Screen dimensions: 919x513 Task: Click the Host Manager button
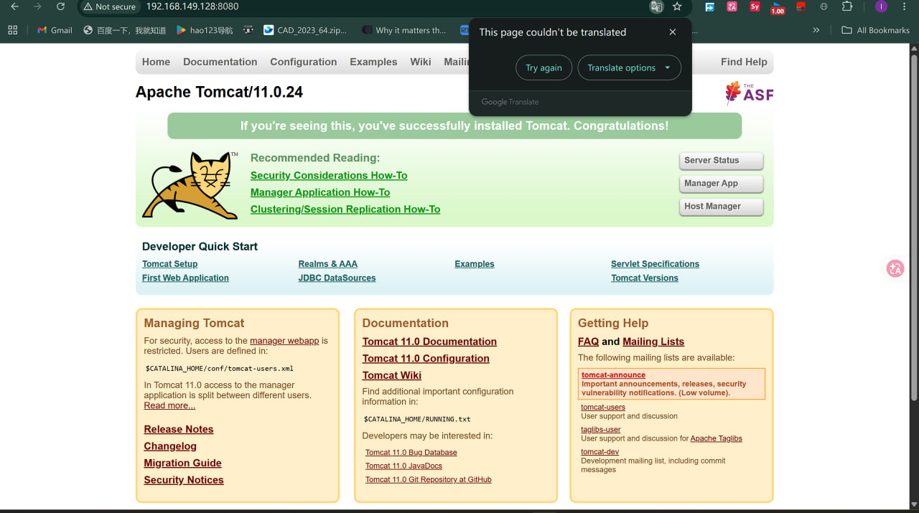pos(721,207)
